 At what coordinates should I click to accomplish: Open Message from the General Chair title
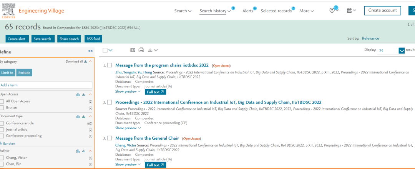point(147,138)
